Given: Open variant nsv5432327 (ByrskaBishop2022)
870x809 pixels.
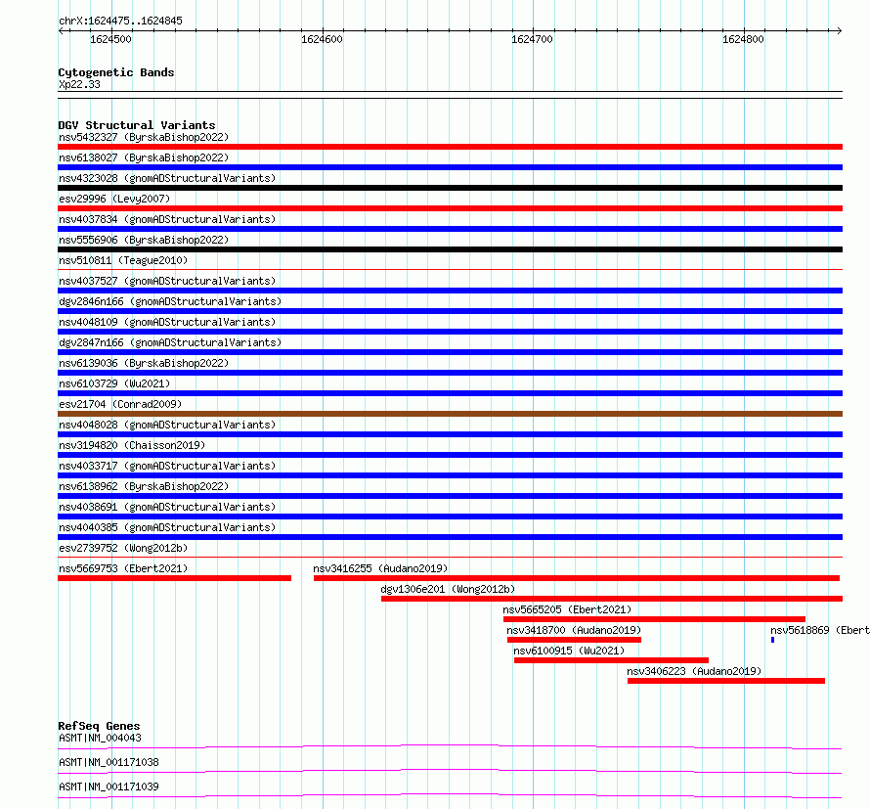Looking at the screenshot, I should click(x=144, y=137).
